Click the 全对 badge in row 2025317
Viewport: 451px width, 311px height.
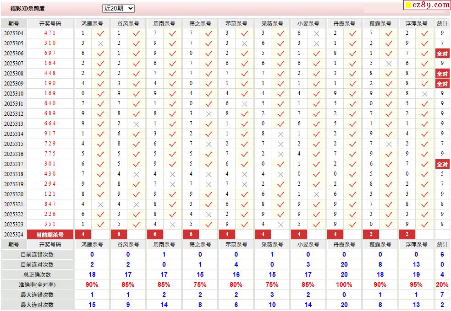click(442, 164)
